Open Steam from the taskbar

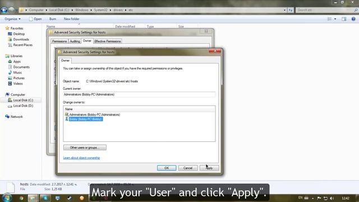pos(70,198)
